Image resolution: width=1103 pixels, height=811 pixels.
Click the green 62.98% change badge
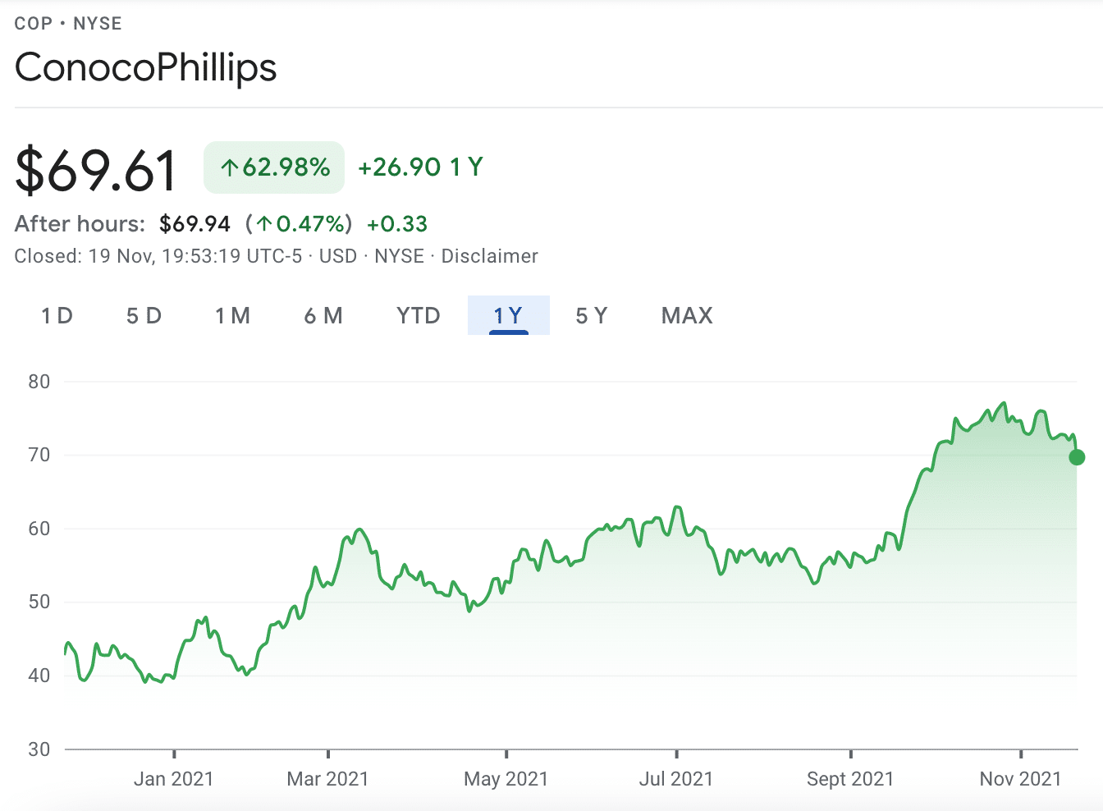tap(273, 167)
